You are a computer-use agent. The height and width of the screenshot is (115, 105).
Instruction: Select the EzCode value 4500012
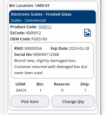(x=33, y=33)
